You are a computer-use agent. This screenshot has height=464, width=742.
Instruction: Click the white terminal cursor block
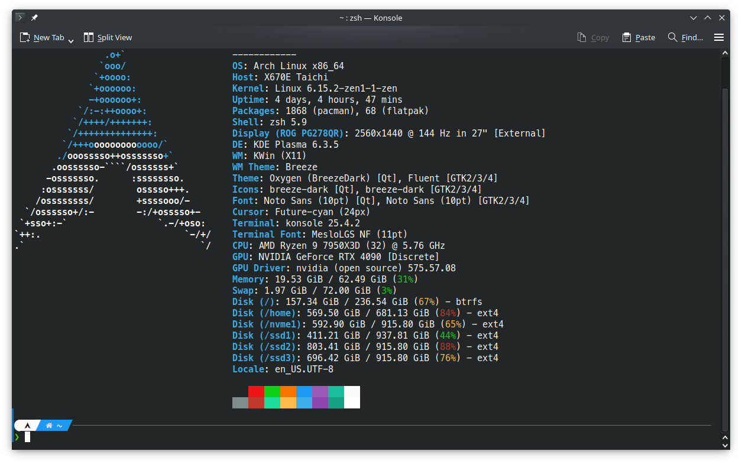[27, 437]
